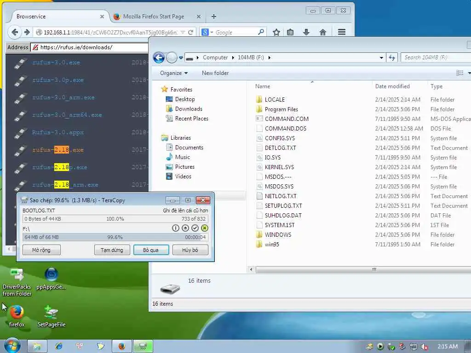
Task: Bookmark this page with star icon
Action: pos(276,32)
